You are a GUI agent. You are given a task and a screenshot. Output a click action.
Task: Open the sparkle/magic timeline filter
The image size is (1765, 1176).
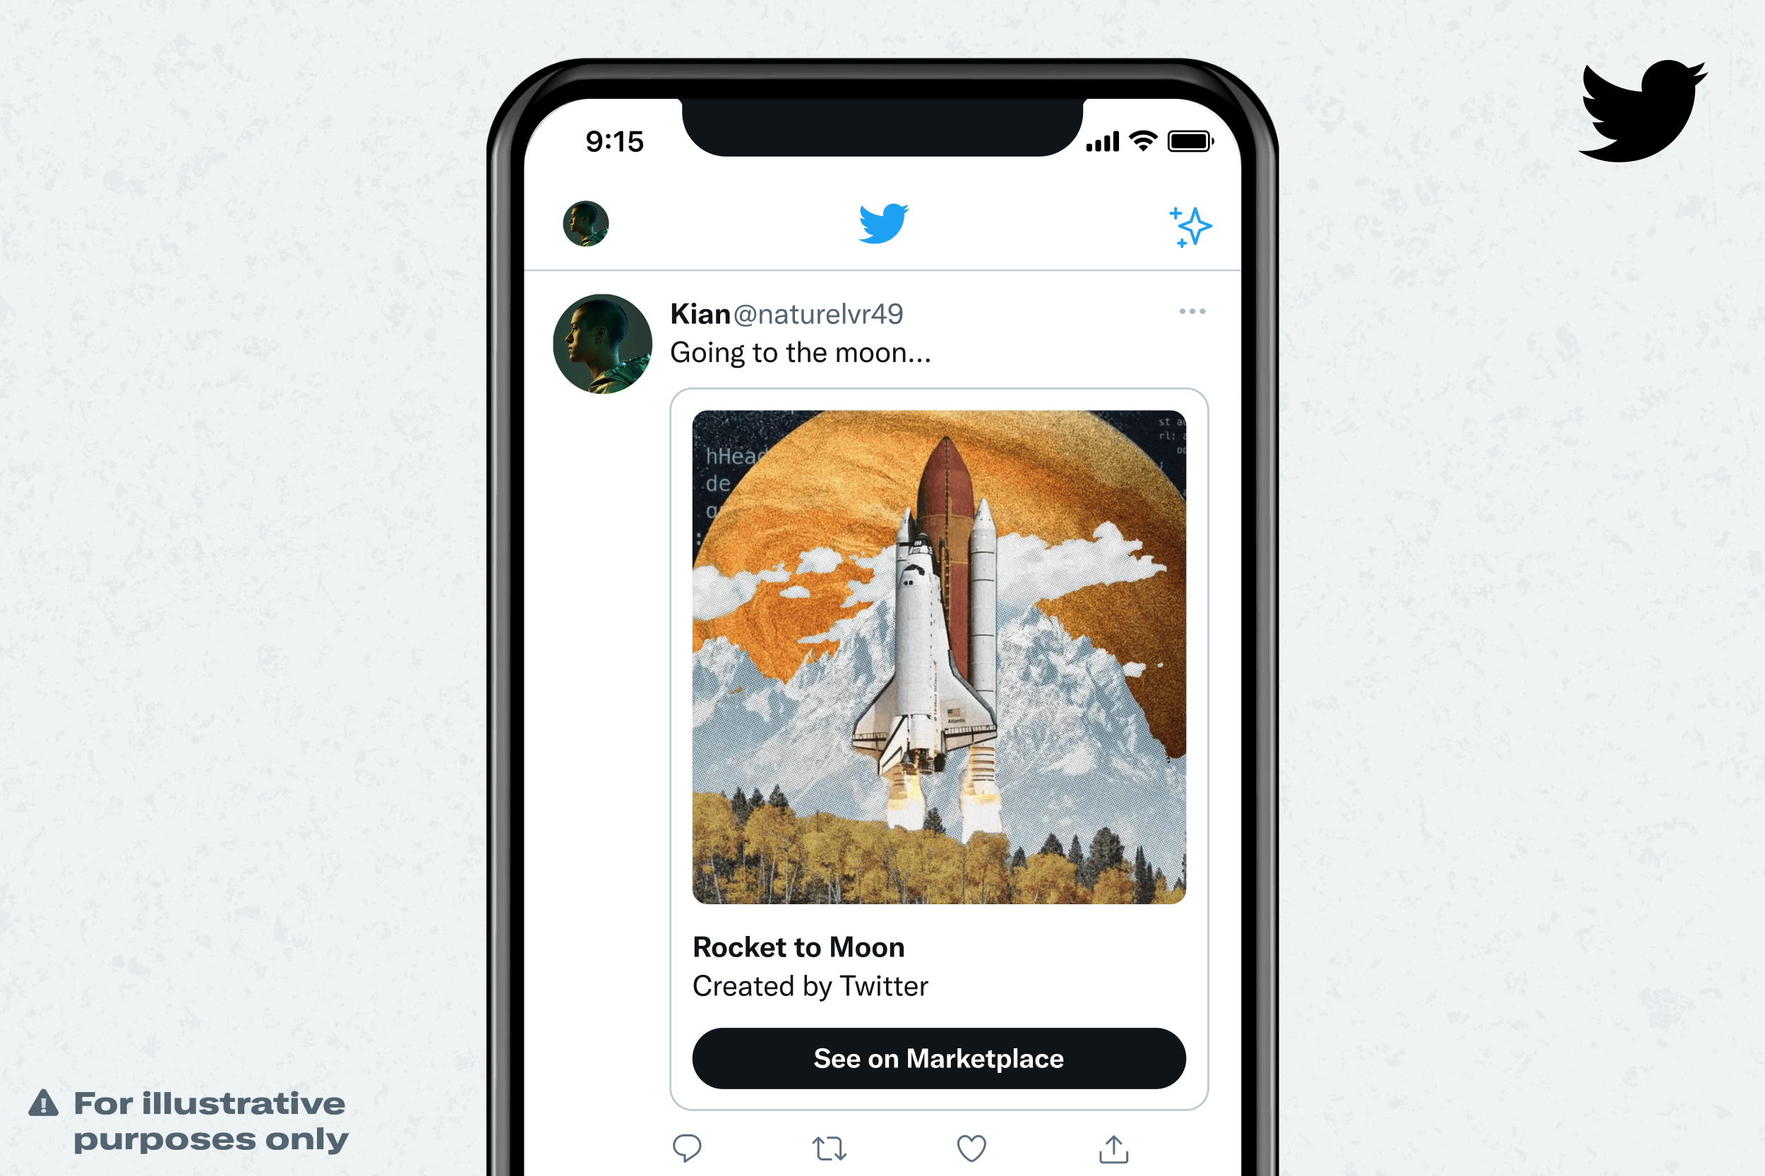click(x=1190, y=226)
